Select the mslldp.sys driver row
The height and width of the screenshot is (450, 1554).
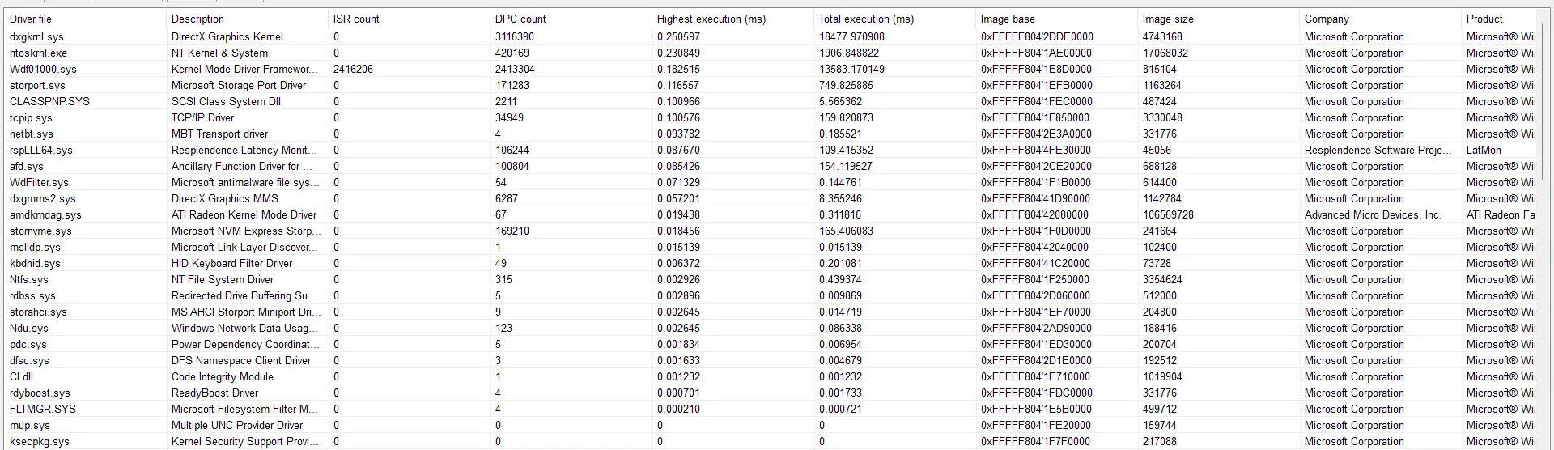click(771, 247)
